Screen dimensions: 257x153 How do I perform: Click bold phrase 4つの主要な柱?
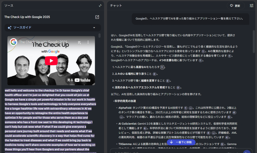[x=168, y=60]
